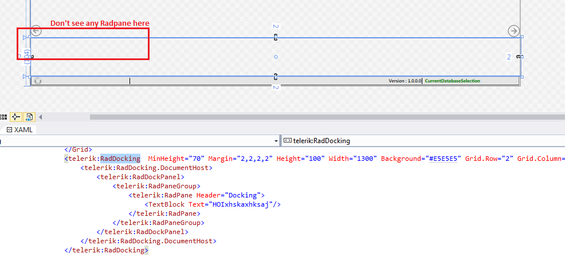The image size is (565, 257).
Task: Click the upper grid row marker triangle
Action: click(x=25, y=37)
